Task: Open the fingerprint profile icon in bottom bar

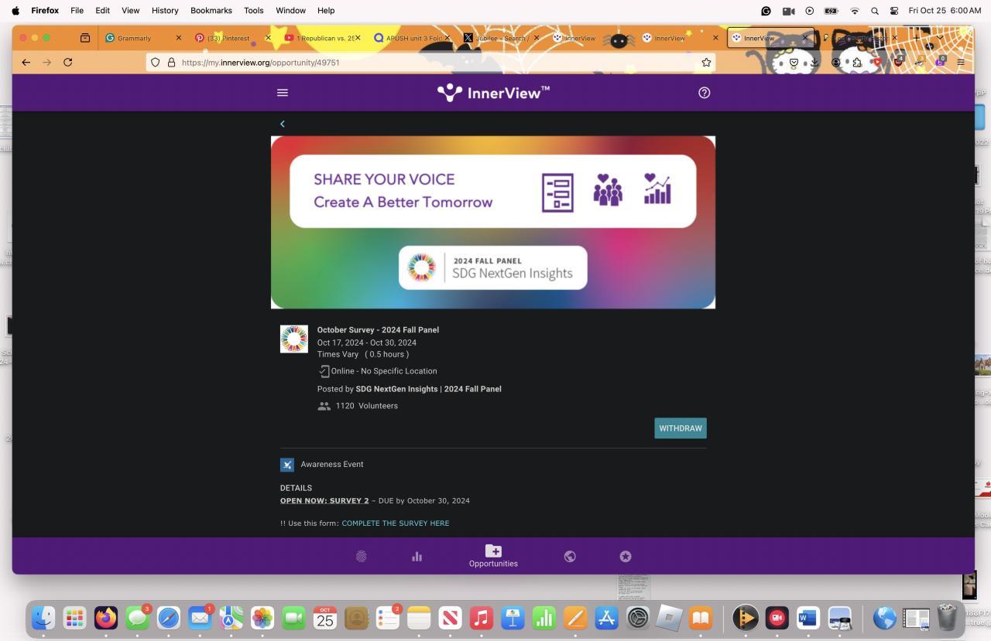Action: pos(361,557)
